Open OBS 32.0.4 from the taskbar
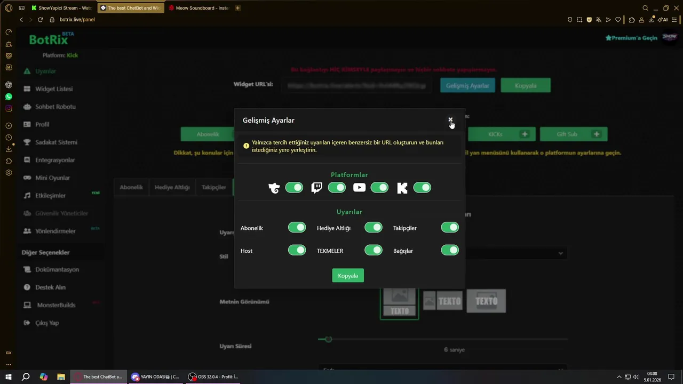The height and width of the screenshot is (384, 683). (213, 377)
